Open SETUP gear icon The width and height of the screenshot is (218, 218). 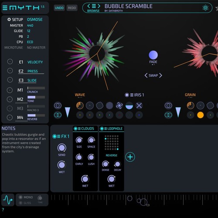coord(9,20)
